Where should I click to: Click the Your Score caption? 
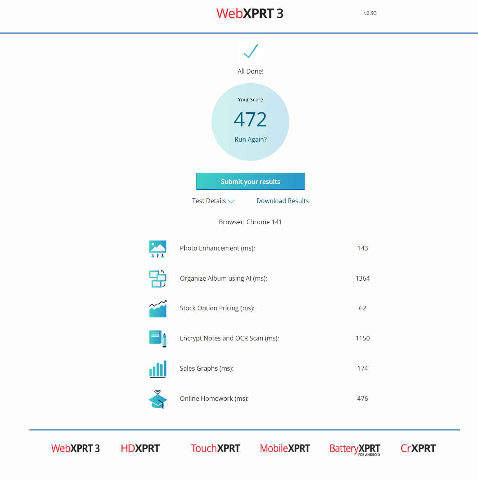pos(251,99)
